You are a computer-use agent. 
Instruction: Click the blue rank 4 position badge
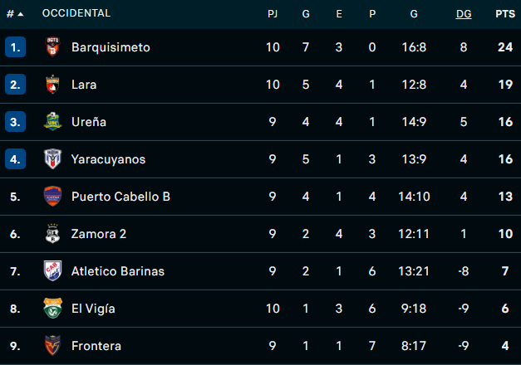tap(16, 159)
